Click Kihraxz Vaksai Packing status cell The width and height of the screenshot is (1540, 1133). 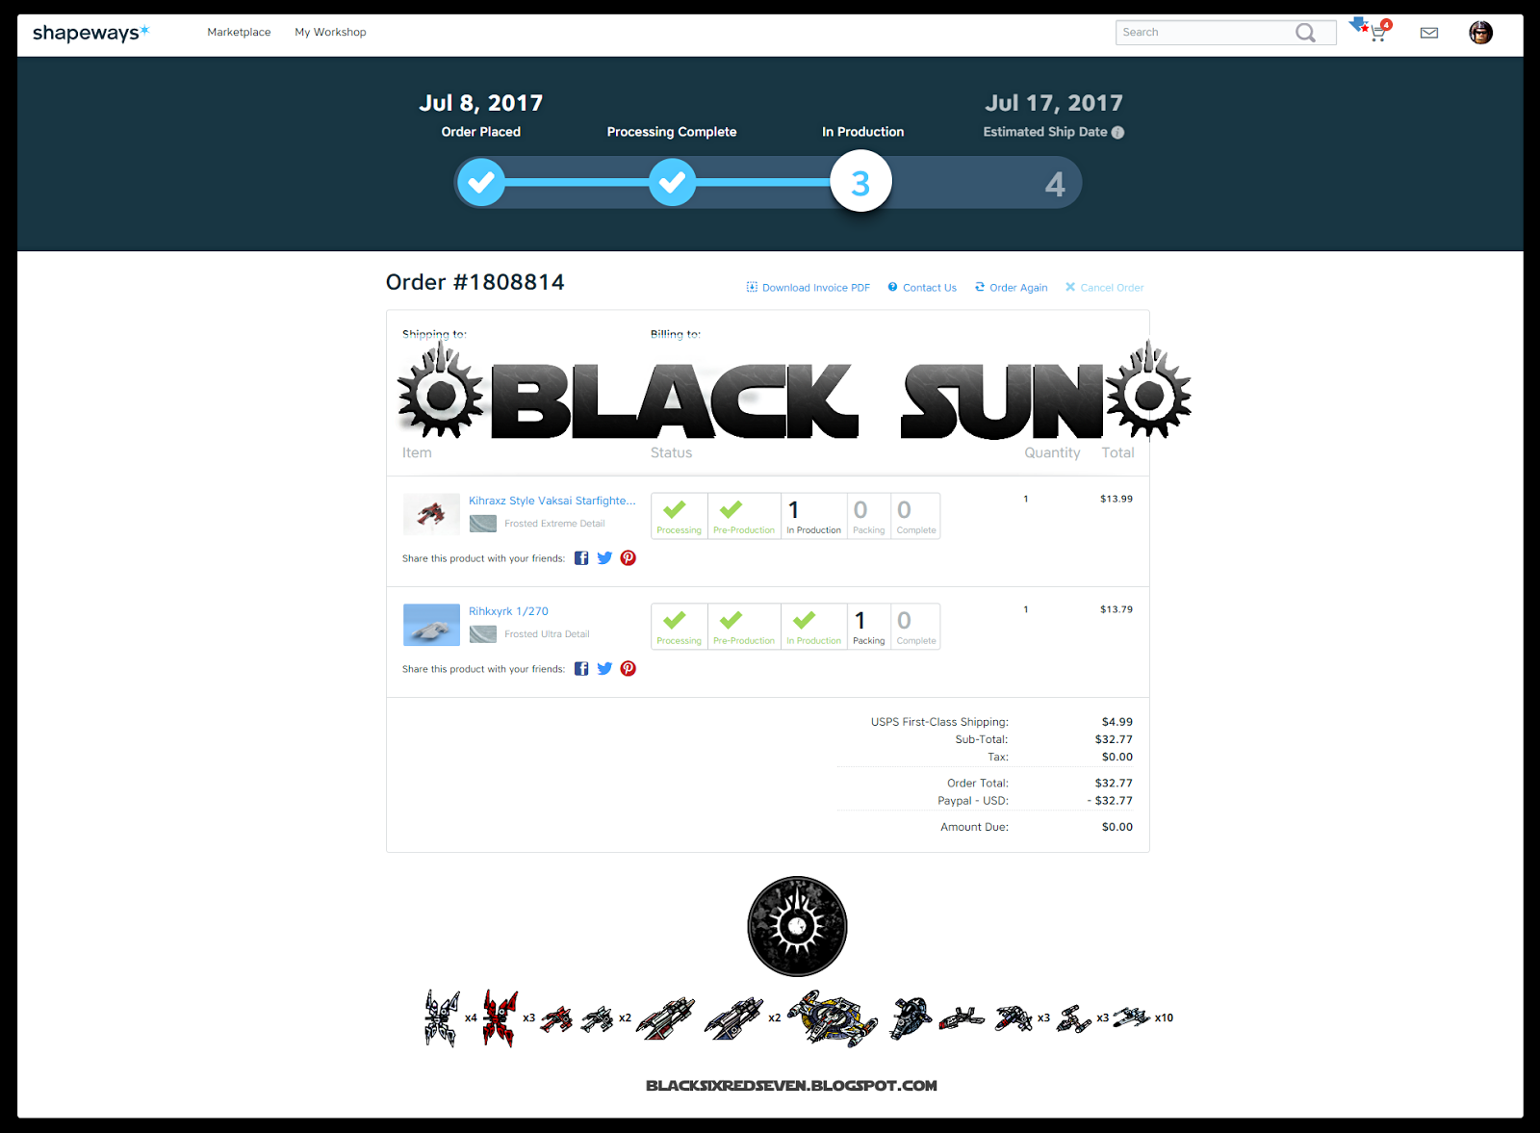pos(868,516)
